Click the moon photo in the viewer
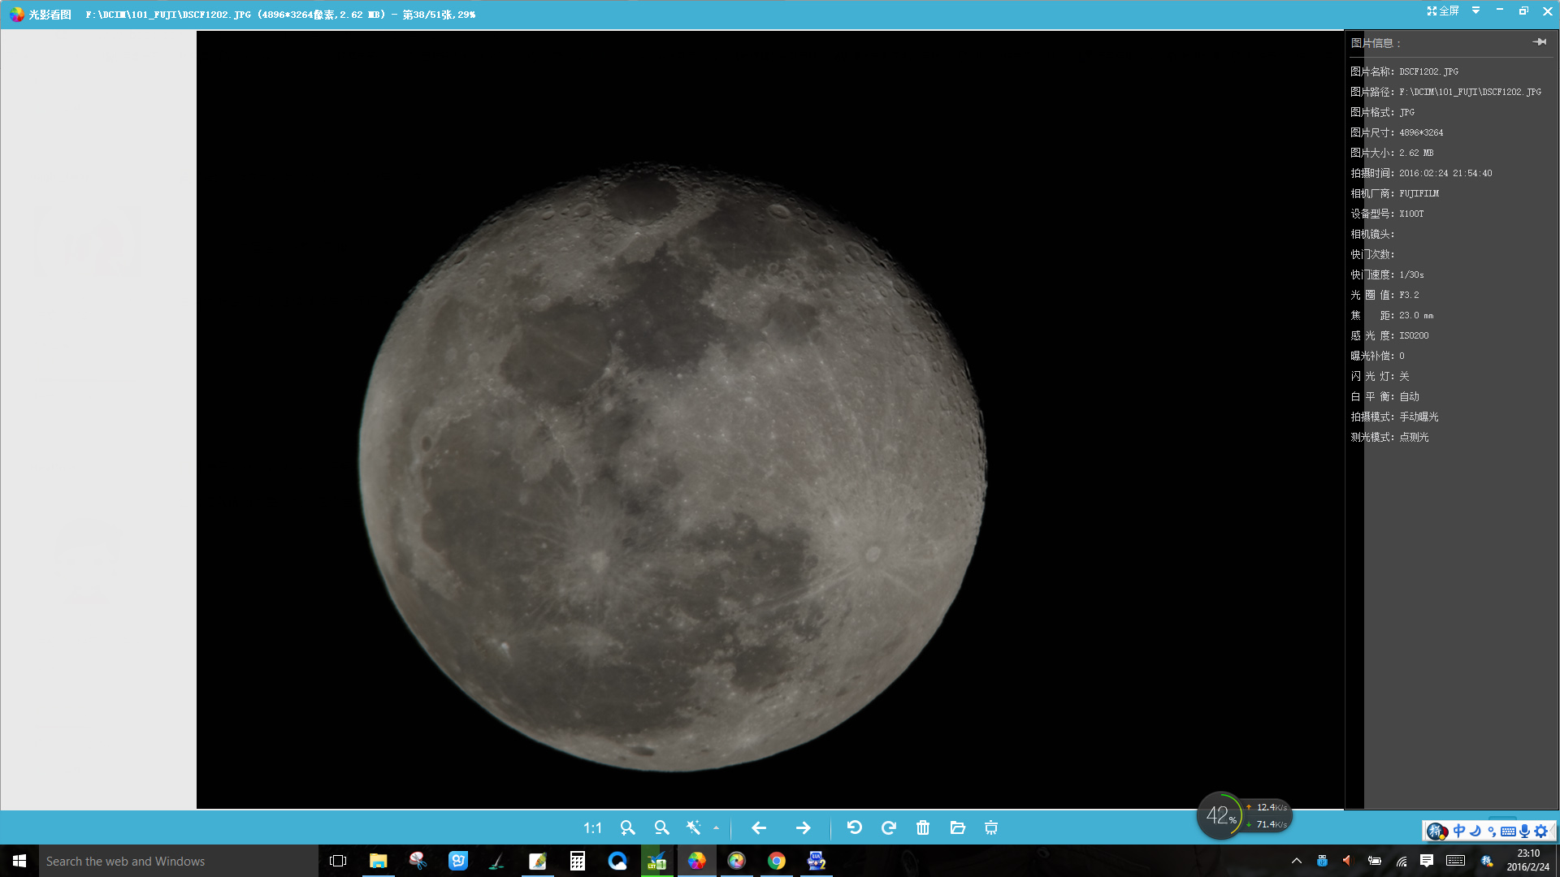Image resolution: width=1560 pixels, height=877 pixels. (673, 467)
